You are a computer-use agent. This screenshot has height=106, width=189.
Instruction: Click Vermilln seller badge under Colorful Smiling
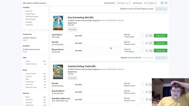pos(53,86)
